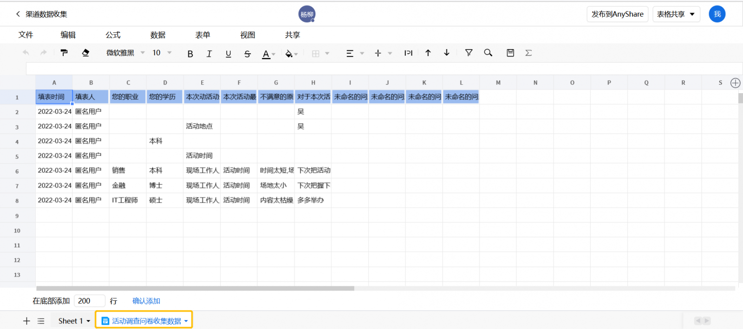
Task: Click the cell containing 博士
Action: 165,185
